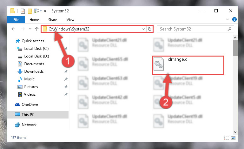Expand the address bar history dropdown
This screenshot has width=244, height=149.
tap(143, 29)
